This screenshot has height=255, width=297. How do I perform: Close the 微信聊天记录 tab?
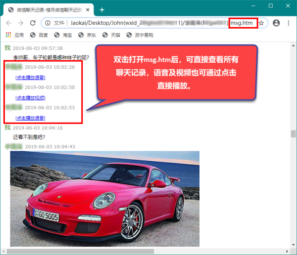[x=88, y=9]
